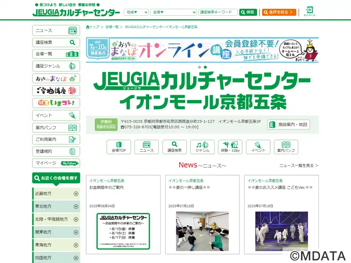Select the 会場TOP icon button
This screenshot has width=351, height=263.
118,147
